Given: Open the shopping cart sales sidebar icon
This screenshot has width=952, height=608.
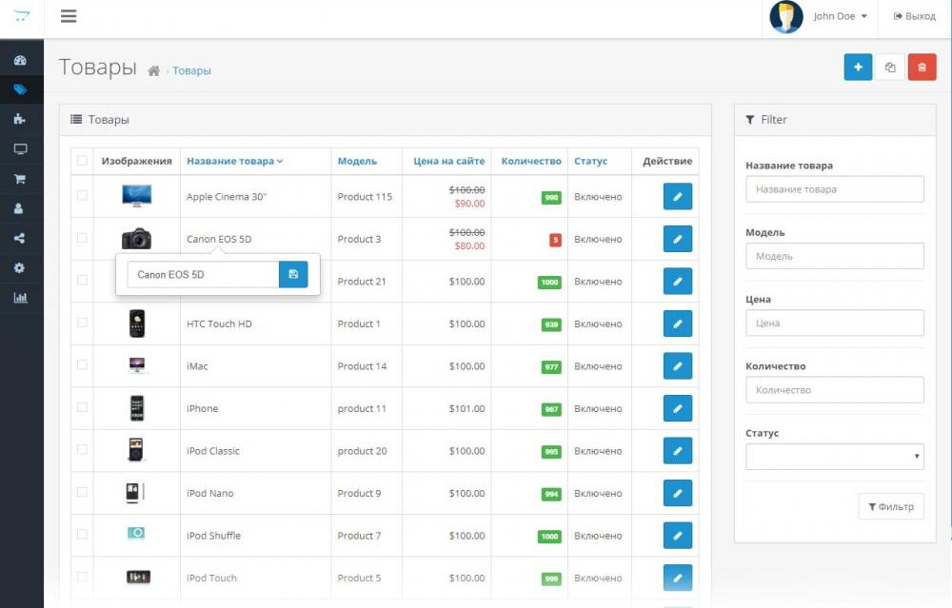Looking at the screenshot, I should (20, 179).
